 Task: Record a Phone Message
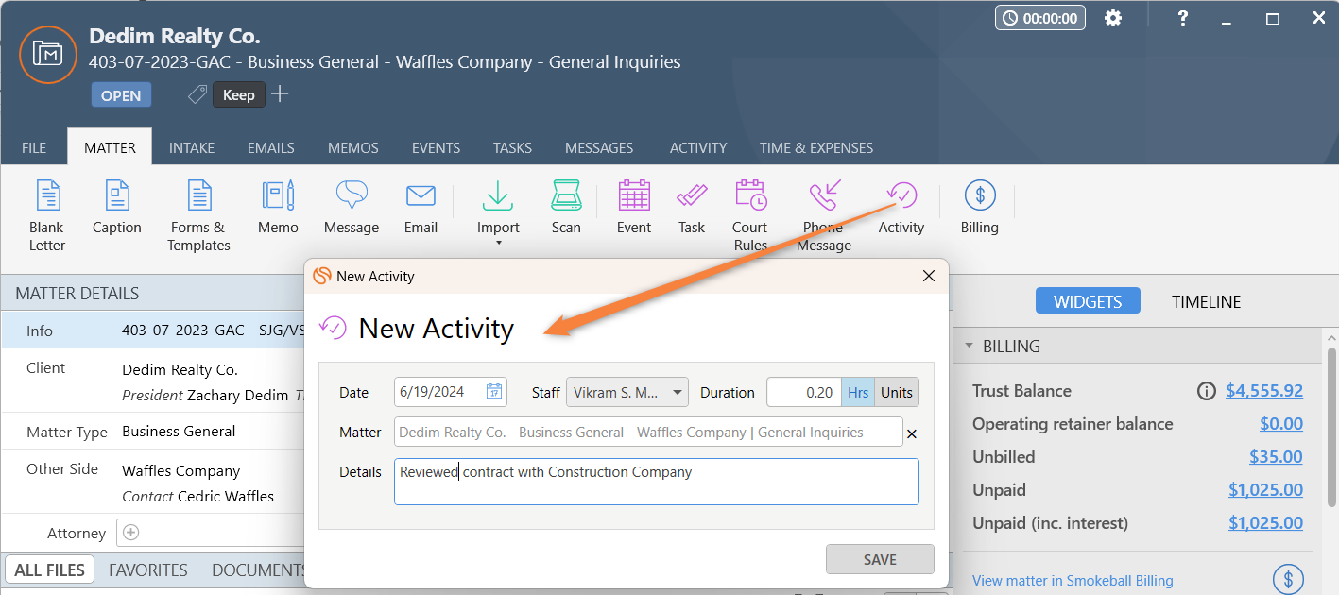click(x=824, y=216)
